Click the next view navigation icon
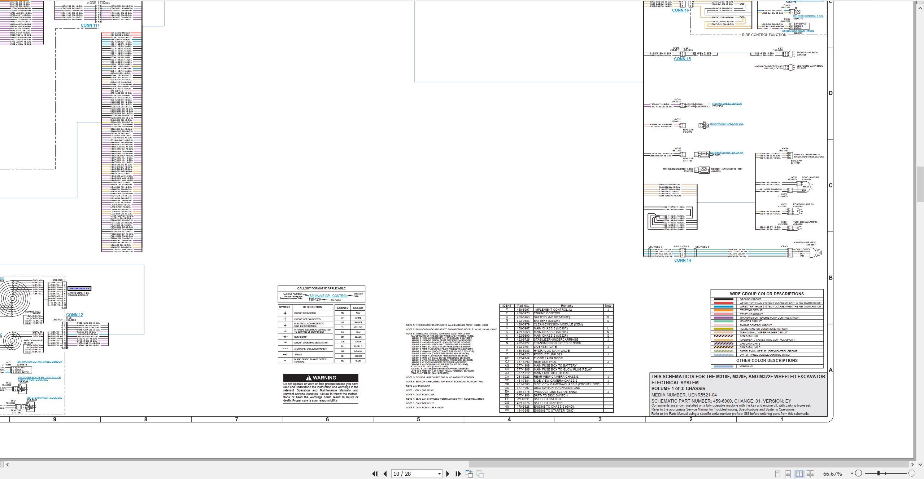Screen dimensions: 924x479 [480, 474]
